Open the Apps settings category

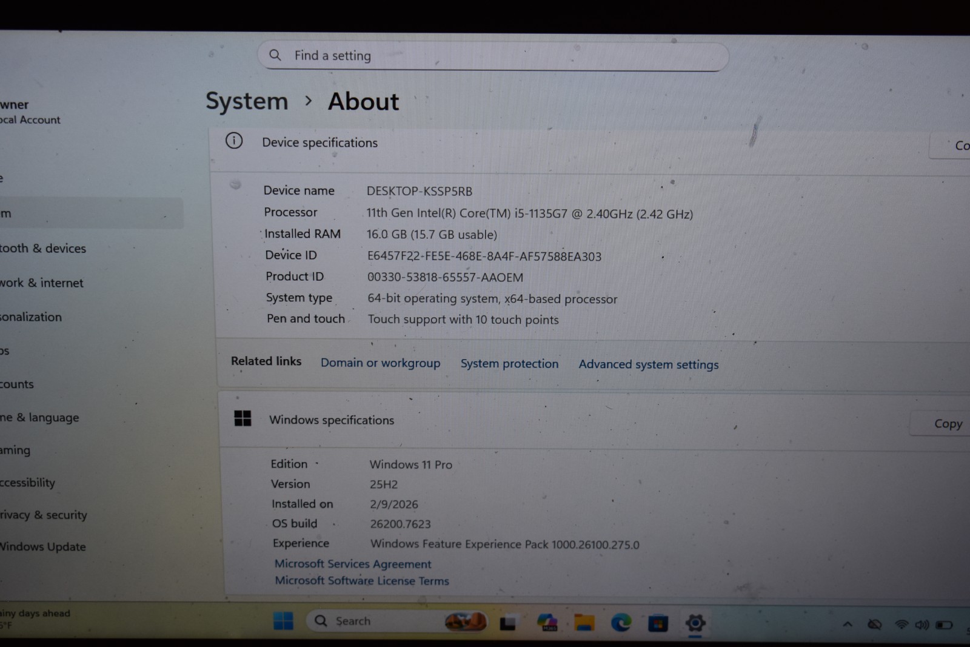point(5,350)
